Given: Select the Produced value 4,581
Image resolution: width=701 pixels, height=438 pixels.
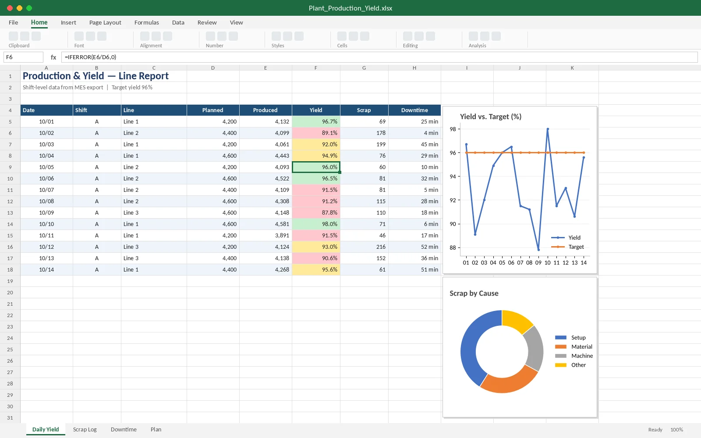Looking at the screenshot, I should pyautogui.click(x=266, y=224).
